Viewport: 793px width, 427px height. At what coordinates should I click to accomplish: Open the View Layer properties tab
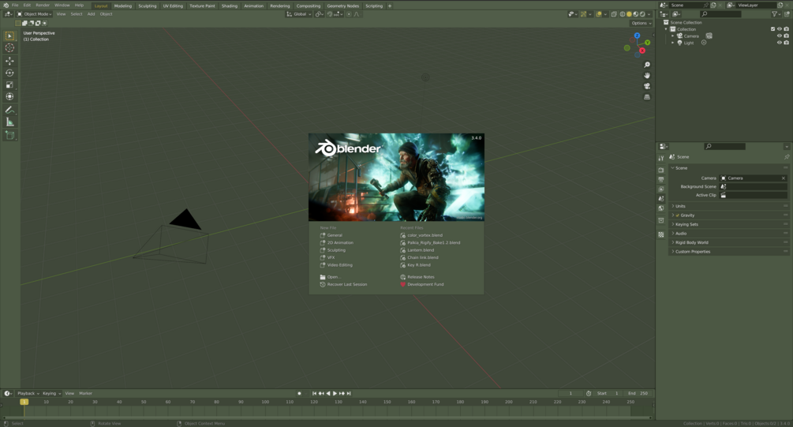coord(661,189)
